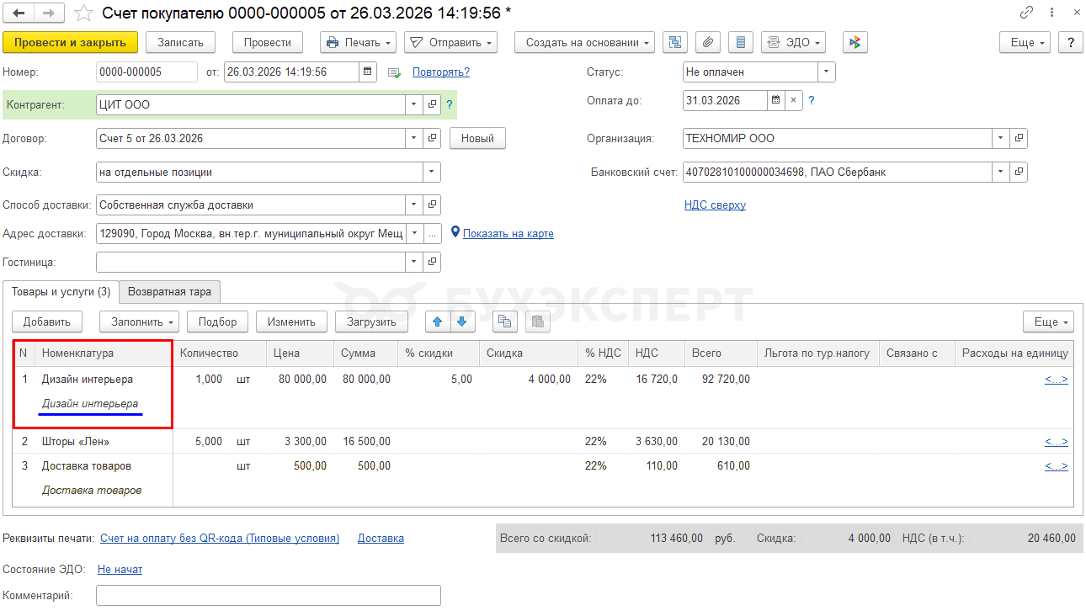Move selected row down with blue arrow

coord(462,321)
